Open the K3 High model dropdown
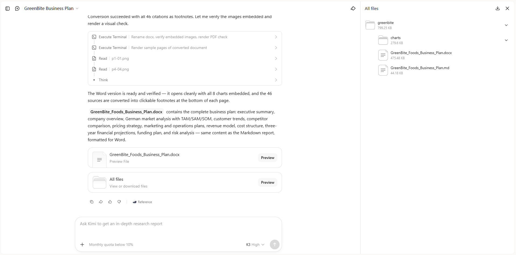 255,245
